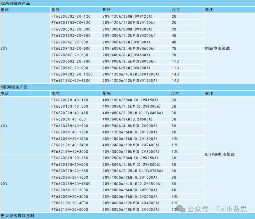255x219 pixels.
Task: Click spec 40V/150A/700W (0.2V@150A)
Action: tap(130, 100)
